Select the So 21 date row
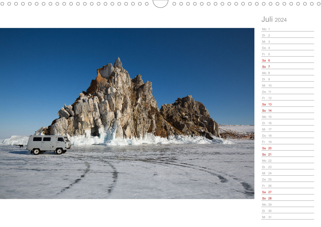Viewport: 321px width, 227px height. (288, 154)
